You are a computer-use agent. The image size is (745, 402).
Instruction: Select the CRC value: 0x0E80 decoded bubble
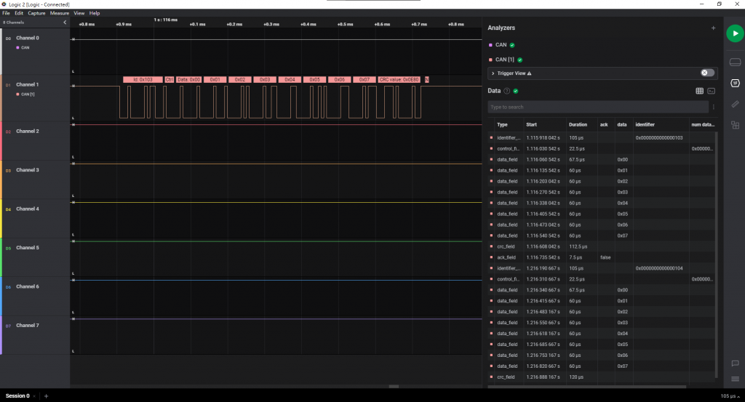pos(399,80)
